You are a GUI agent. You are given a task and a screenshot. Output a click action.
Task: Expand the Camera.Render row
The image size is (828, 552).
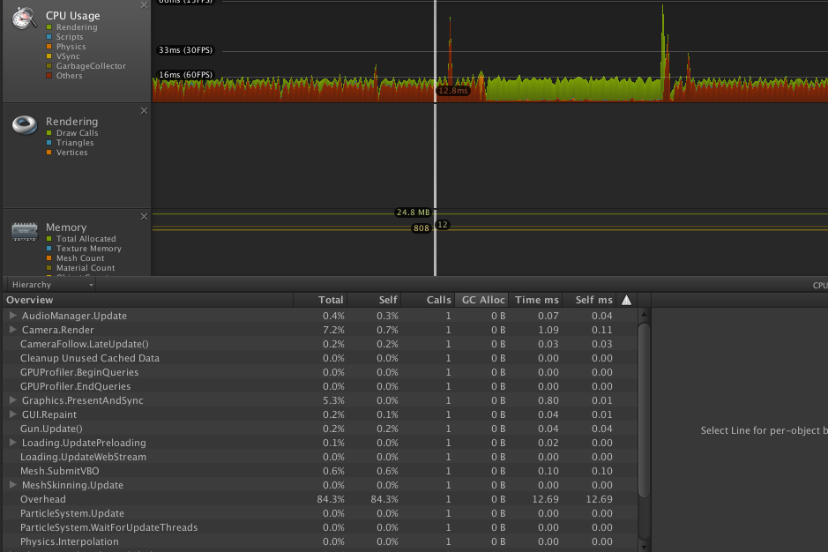(x=12, y=330)
